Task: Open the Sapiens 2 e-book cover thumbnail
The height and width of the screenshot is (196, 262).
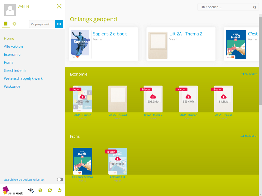Action: coord(81,44)
